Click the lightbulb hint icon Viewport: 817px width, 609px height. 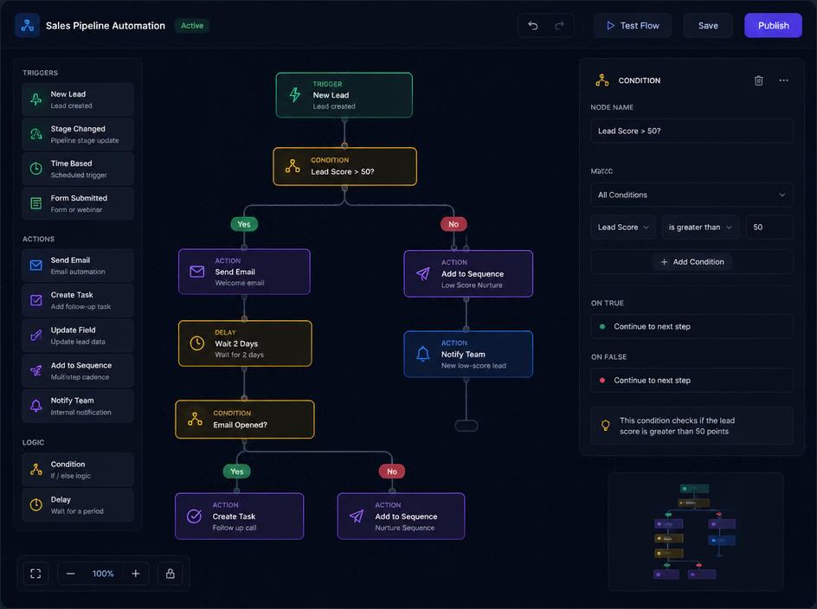(x=606, y=425)
